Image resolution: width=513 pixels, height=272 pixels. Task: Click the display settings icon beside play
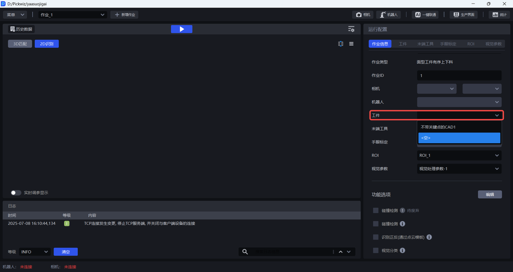click(351, 29)
